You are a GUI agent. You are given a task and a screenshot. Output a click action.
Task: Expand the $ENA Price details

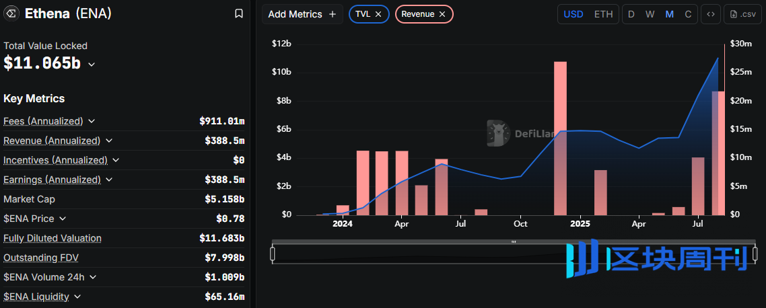63,219
